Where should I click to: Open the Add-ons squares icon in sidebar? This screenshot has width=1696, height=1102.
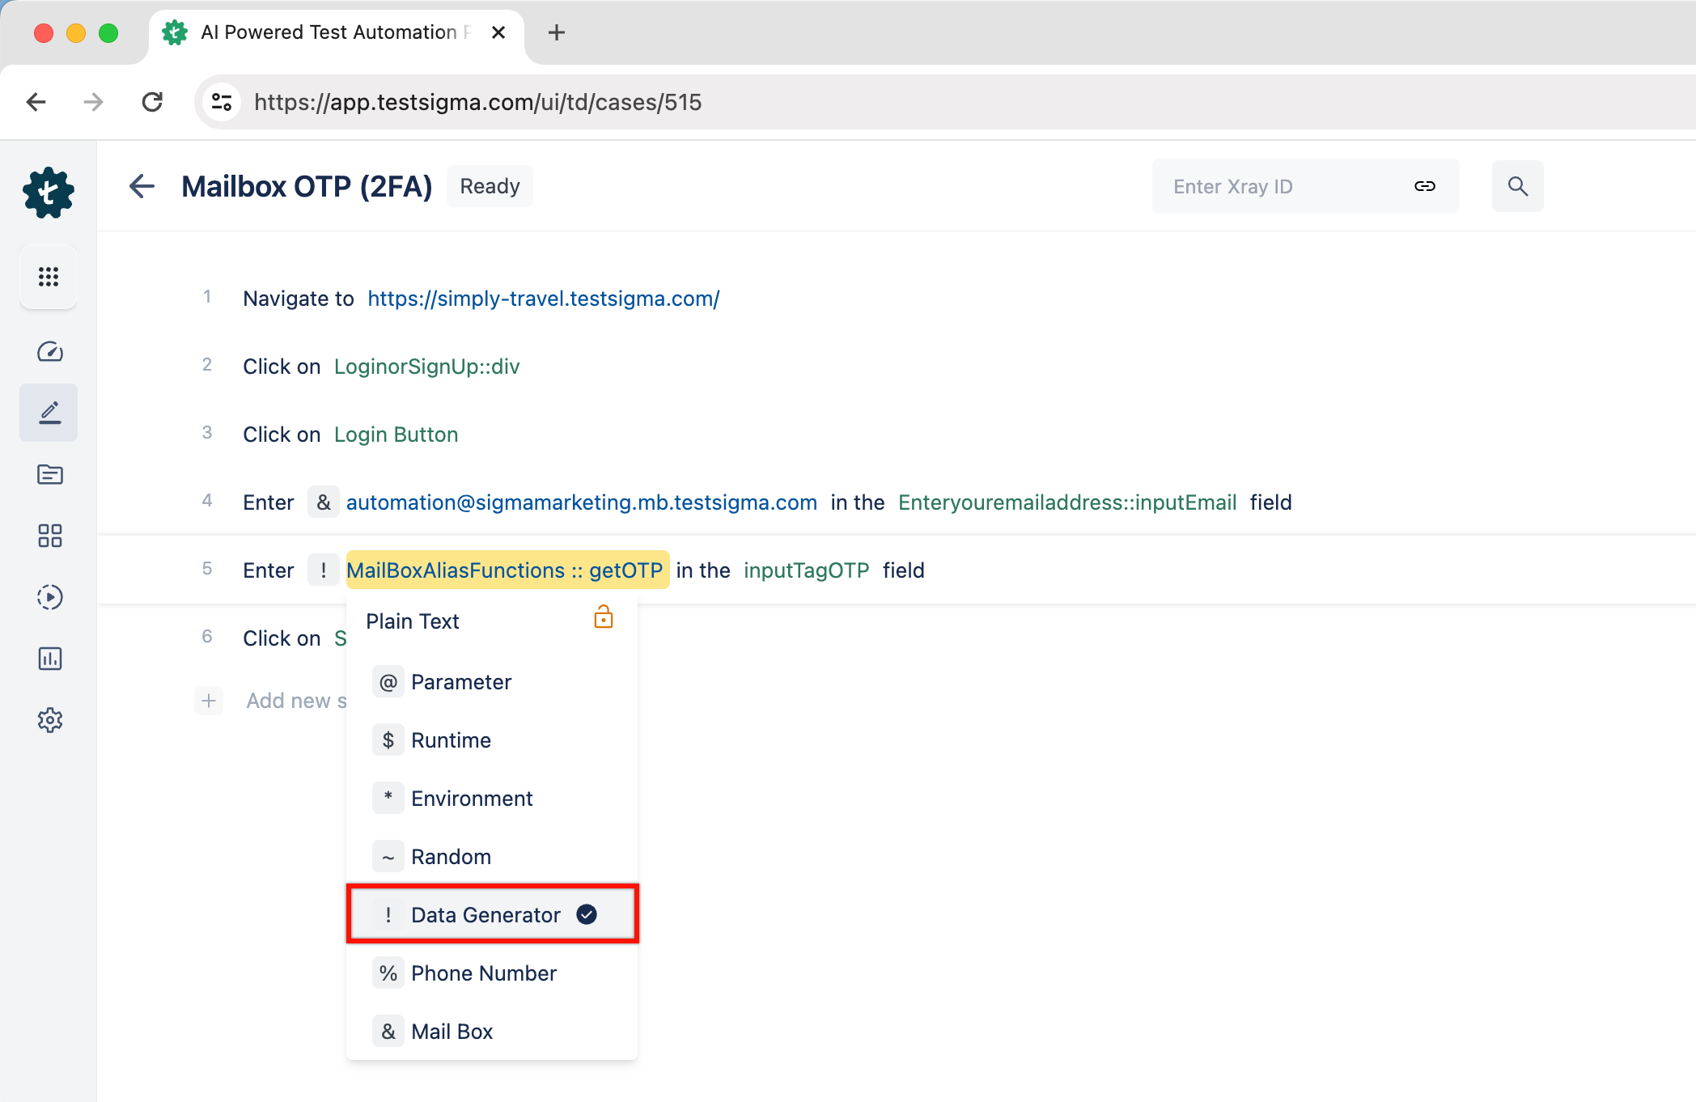pyautogui.click(x=49, y=536)
